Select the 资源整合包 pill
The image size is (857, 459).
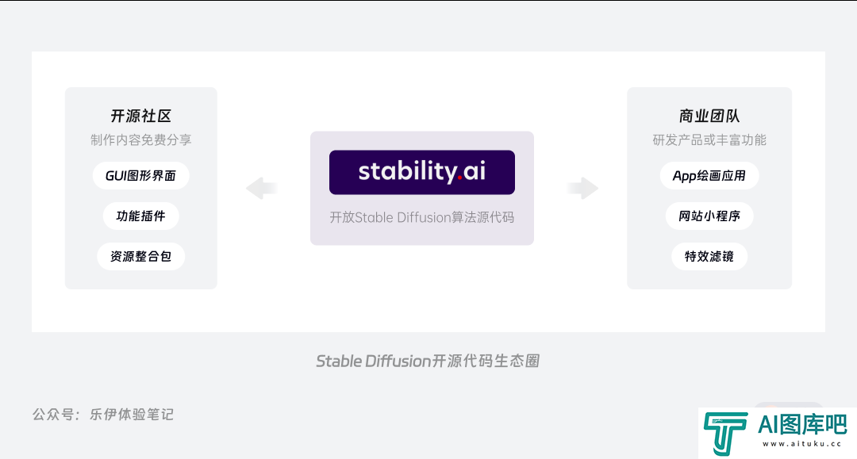[141, 257]
